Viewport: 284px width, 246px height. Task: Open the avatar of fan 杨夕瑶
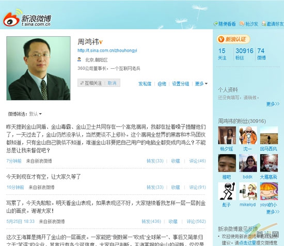pos(227,135)
